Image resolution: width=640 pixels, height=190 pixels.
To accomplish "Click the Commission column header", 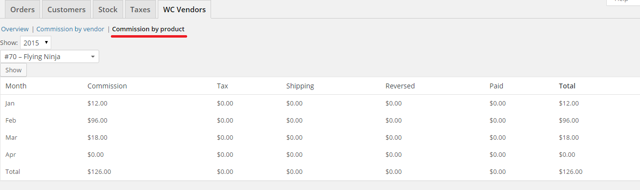I will pos(107,86).
